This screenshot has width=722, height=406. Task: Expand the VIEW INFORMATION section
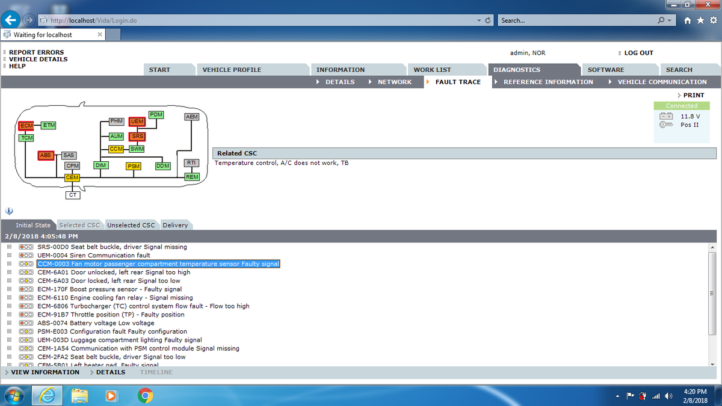click(45, 372)
